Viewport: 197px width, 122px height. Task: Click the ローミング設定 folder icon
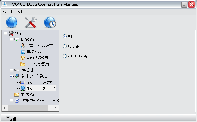pos(23,64)
